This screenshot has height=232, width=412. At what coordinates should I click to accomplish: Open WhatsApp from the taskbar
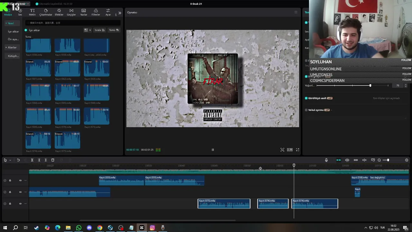tap(79, 228)
